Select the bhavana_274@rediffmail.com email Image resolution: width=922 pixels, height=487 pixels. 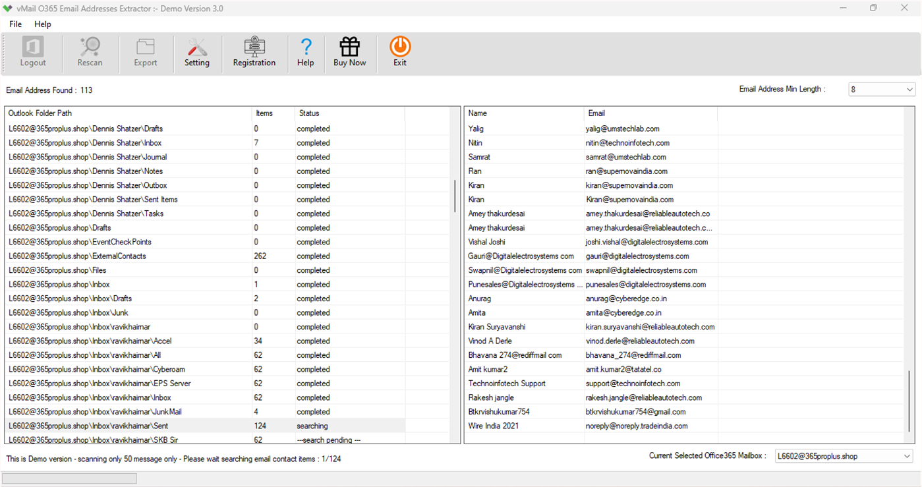633,355
